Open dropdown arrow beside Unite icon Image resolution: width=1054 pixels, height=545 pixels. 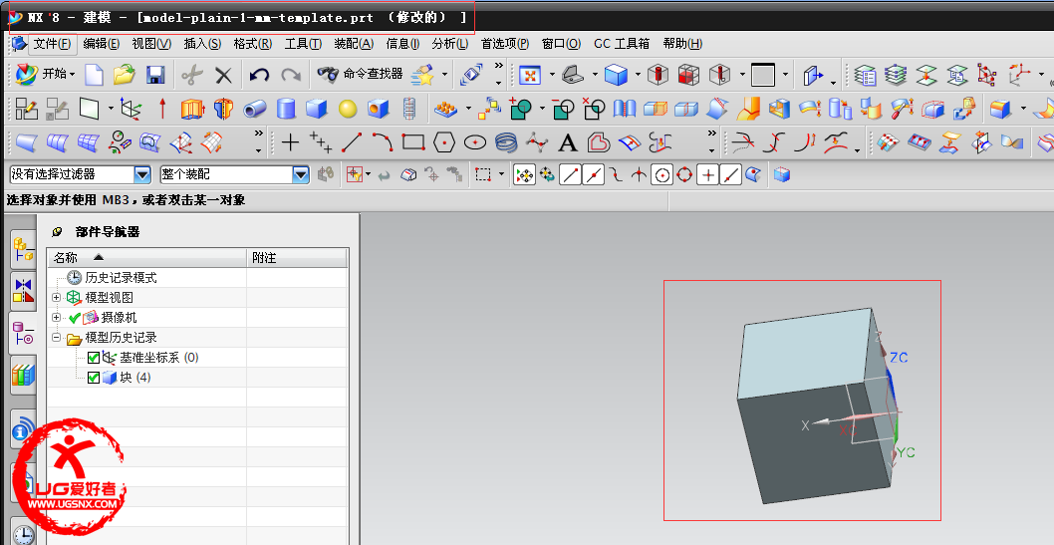(x=542, y=108)
